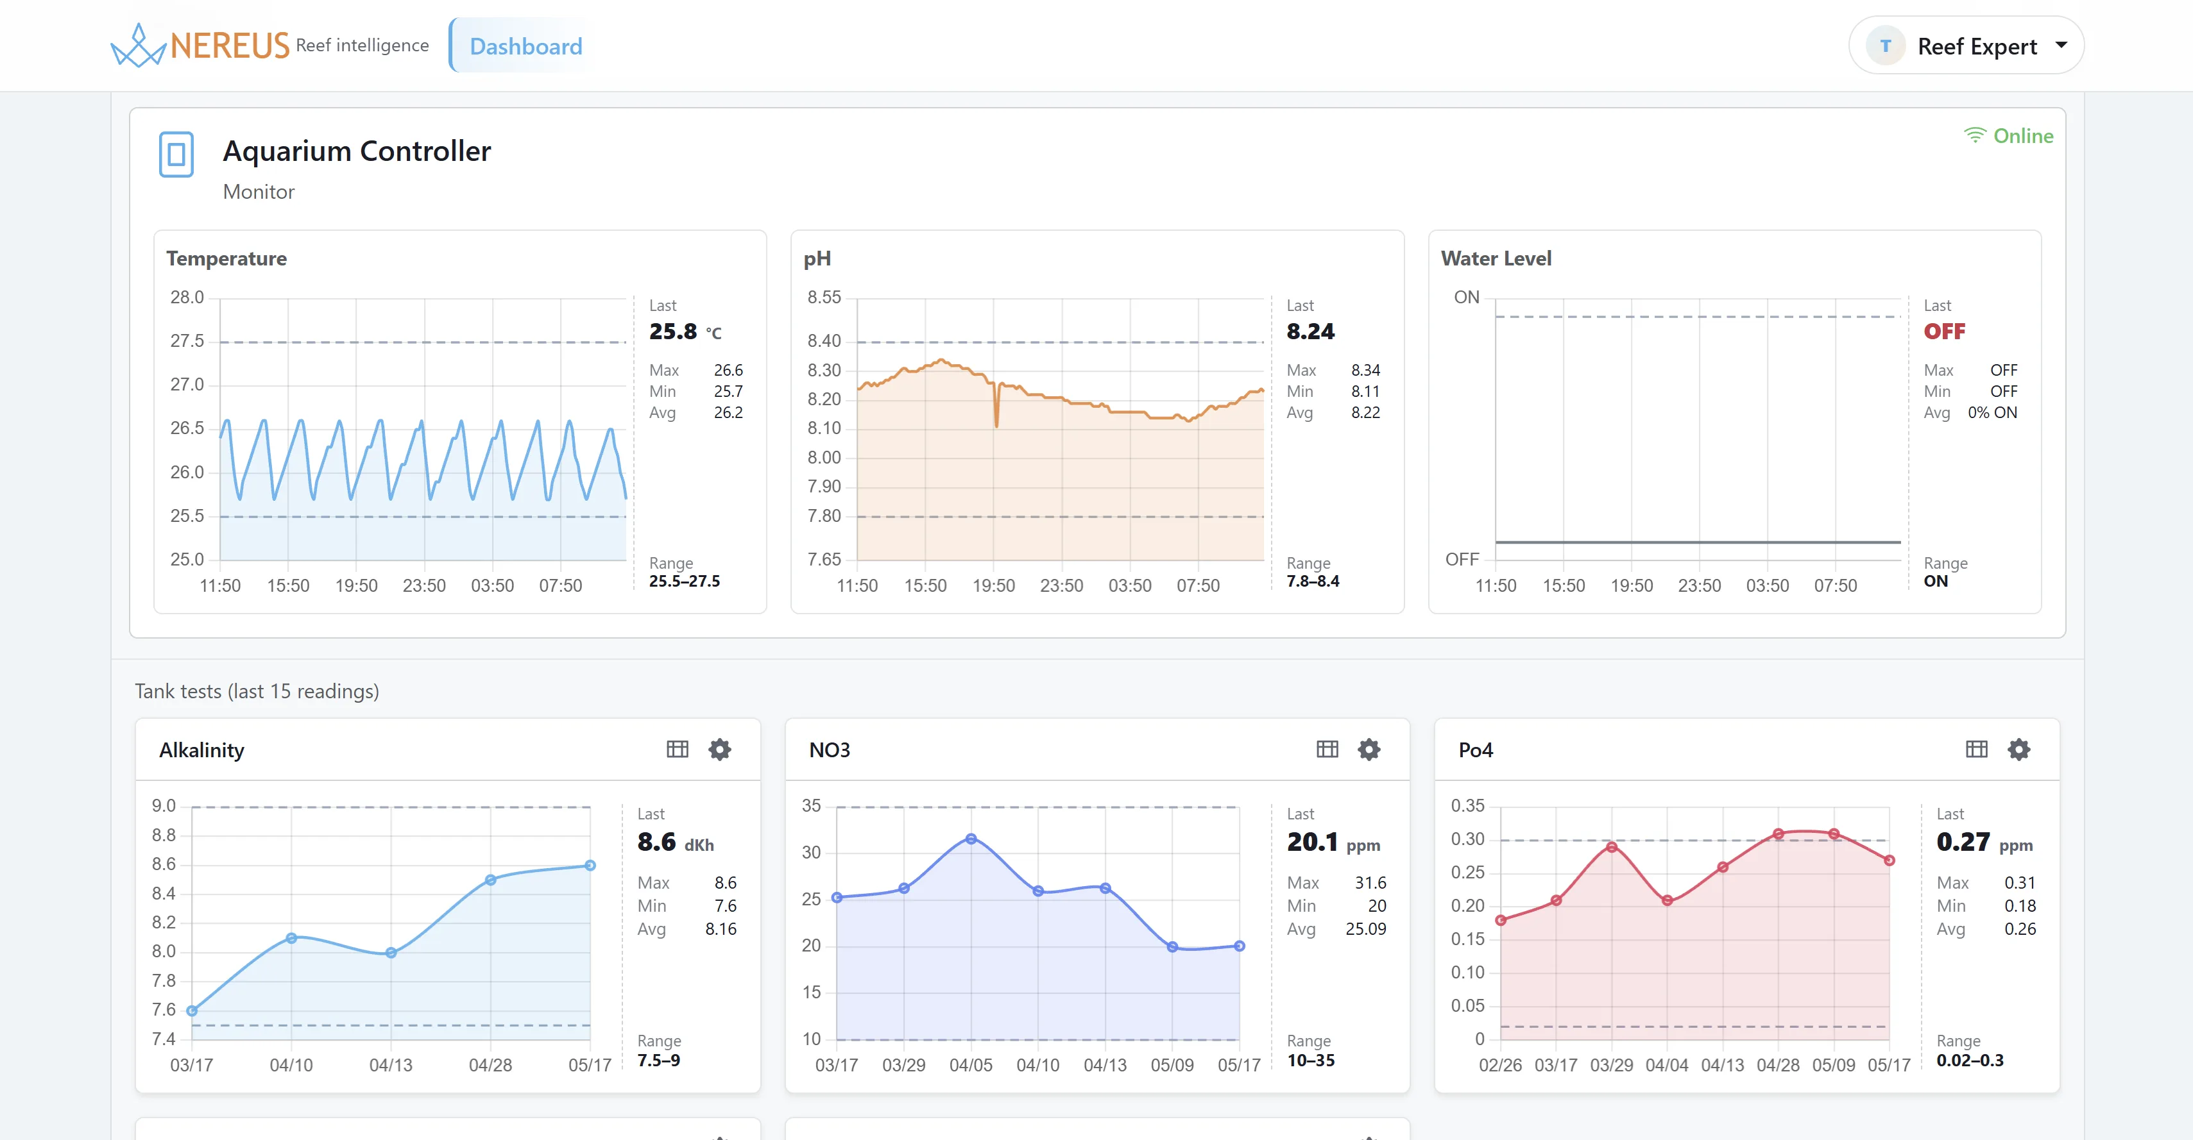Click the last temperature value 25.8
This screenshot has height=1140, width=2193.
(672, 331)
